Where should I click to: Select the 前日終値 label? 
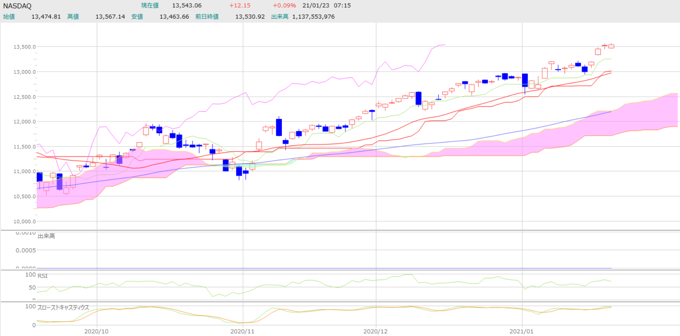207,17
